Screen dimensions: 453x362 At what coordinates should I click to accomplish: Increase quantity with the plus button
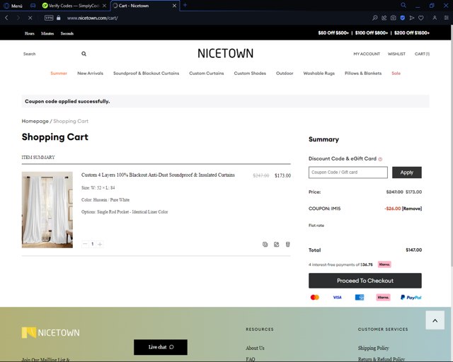[x=100, y=244]
